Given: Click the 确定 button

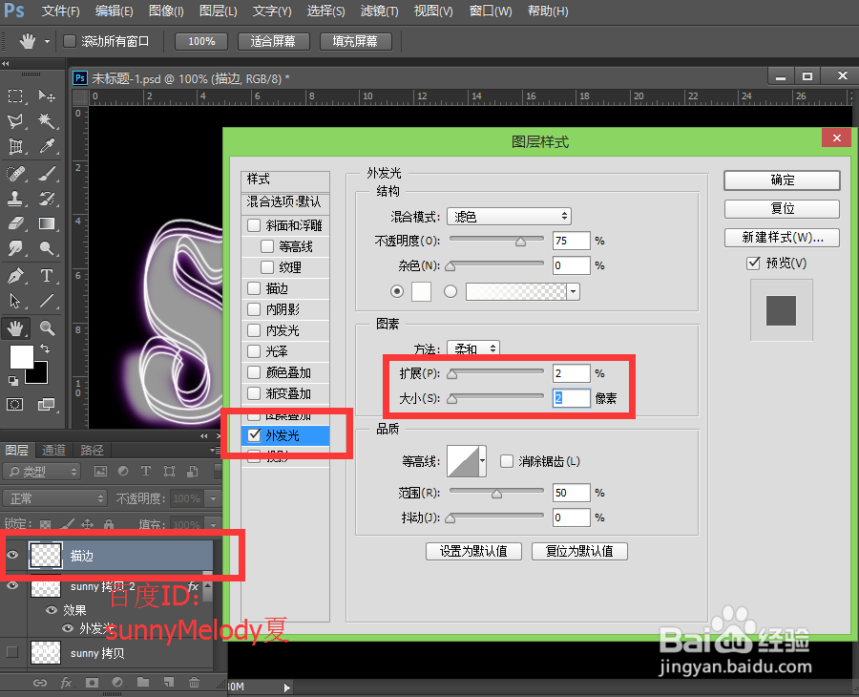Looking at the screenshot, I should (781, 180).
